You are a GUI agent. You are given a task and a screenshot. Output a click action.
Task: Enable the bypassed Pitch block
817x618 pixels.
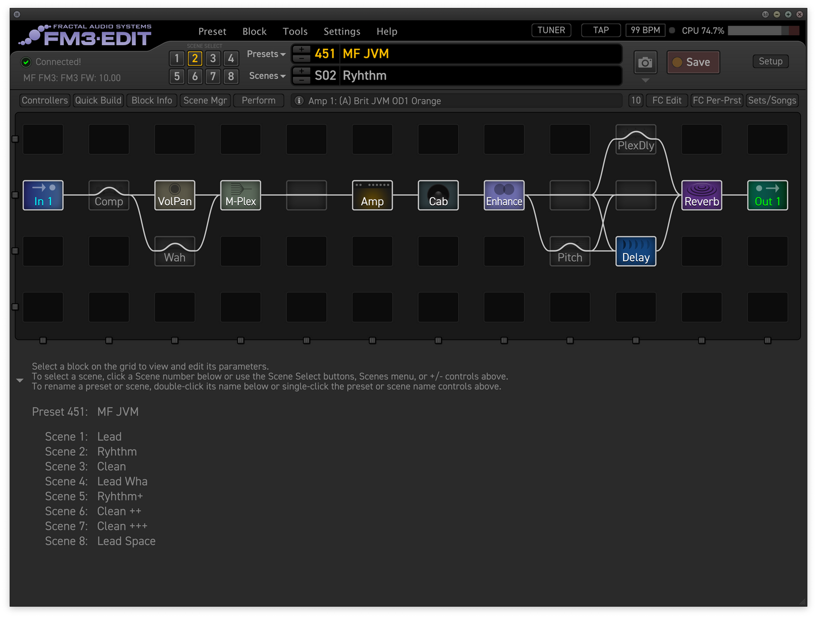(569, 251)
